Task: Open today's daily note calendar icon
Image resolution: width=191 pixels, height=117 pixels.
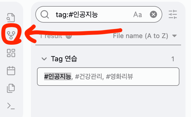Action: click(11, 71)
